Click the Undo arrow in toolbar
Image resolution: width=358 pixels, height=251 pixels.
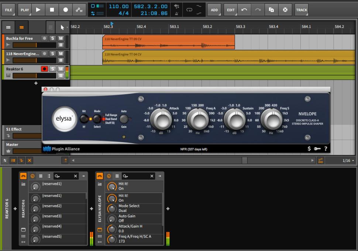(x=244, y=10)
